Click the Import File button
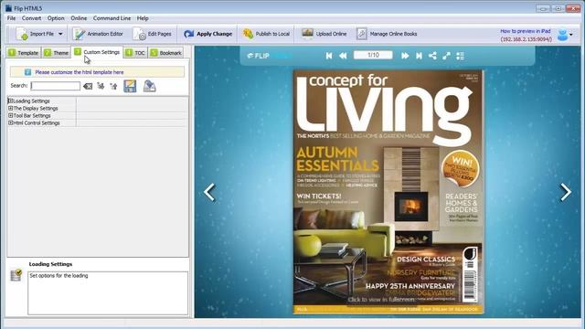The height and width of the screenshot is (329, 585). tap(35, 34)
